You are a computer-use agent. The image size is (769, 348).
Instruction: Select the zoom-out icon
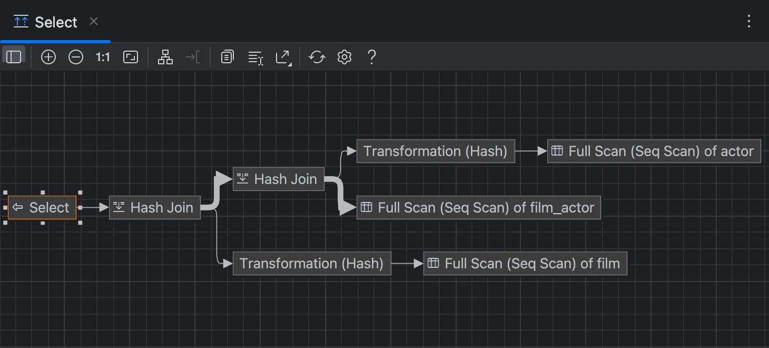(75, 56)
